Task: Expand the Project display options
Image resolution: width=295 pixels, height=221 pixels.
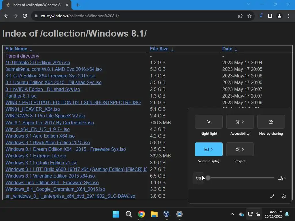Action: [x=243, y=149]
